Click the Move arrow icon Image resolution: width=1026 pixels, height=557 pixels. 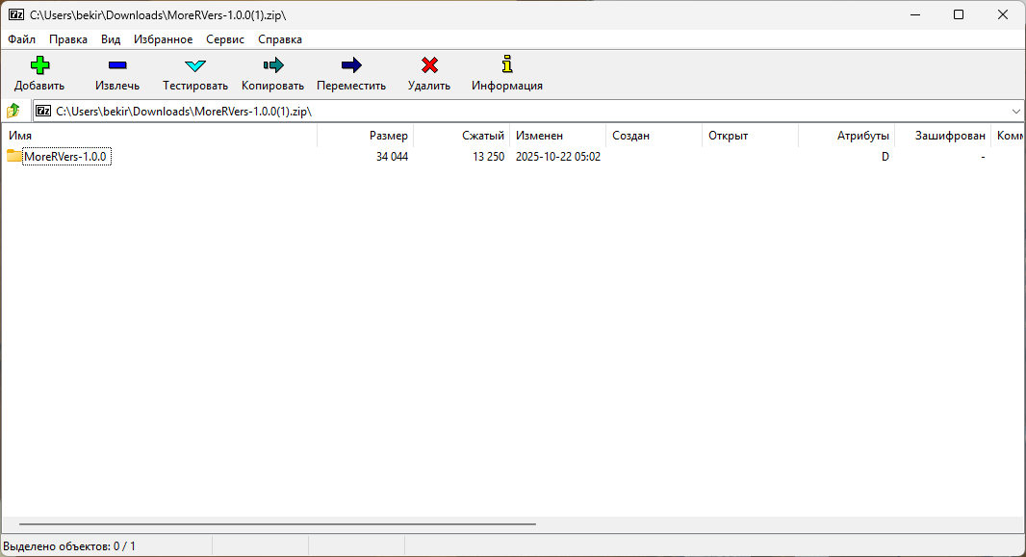[351, 65]
